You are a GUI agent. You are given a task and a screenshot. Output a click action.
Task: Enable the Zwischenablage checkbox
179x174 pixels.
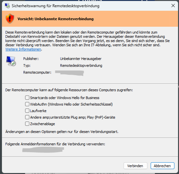27,124
